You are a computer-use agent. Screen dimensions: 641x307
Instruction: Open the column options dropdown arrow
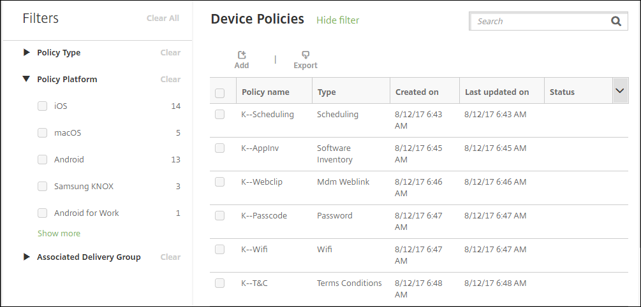pyautogui.click(x=619, y=92)
